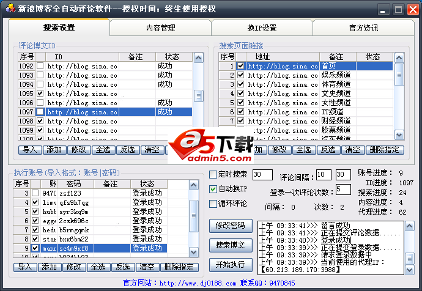The image size is (422, 291).
Task: Click 清空 button under 搜索页面链接 list
Action: pyautogui.click(x=353, y=150)
